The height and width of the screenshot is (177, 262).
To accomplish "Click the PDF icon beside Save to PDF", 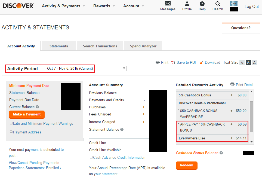I will pos(173,63).
